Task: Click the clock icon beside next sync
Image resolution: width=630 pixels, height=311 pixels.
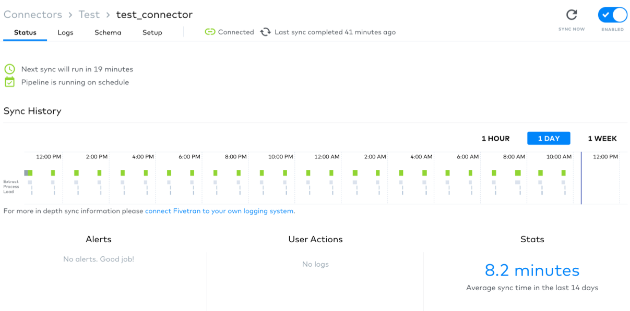Action: click(9, 69)
